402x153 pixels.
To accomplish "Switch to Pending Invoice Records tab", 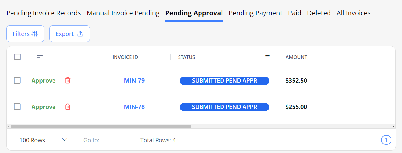I will pos(44,13).
